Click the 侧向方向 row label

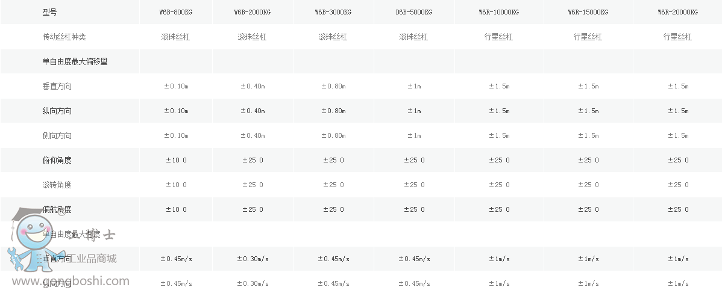point(57,135)
